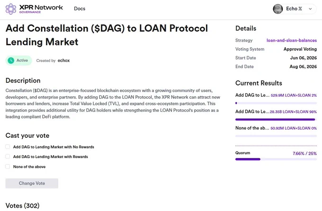322x211 pixels.
Task: Select the Active status badge
Action: [x=18, y=60]
